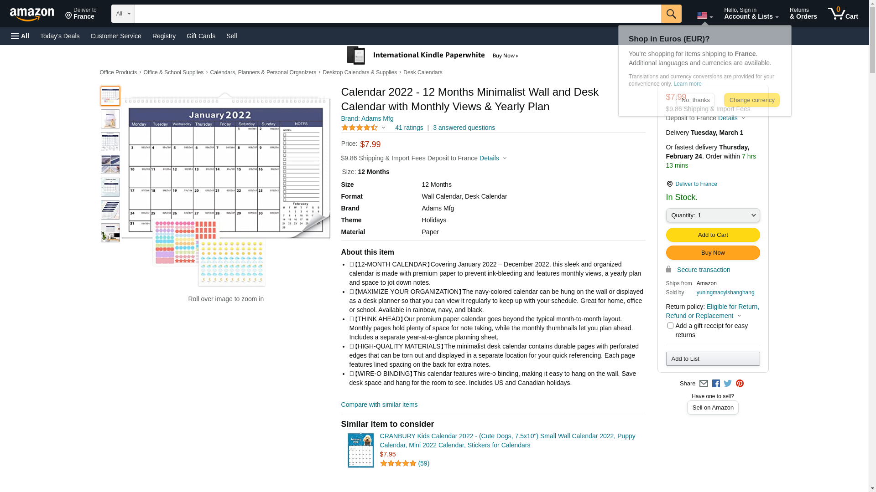876x492 pixels.
Task: Expand the star rating breakdown arrow
Action: 383,128
